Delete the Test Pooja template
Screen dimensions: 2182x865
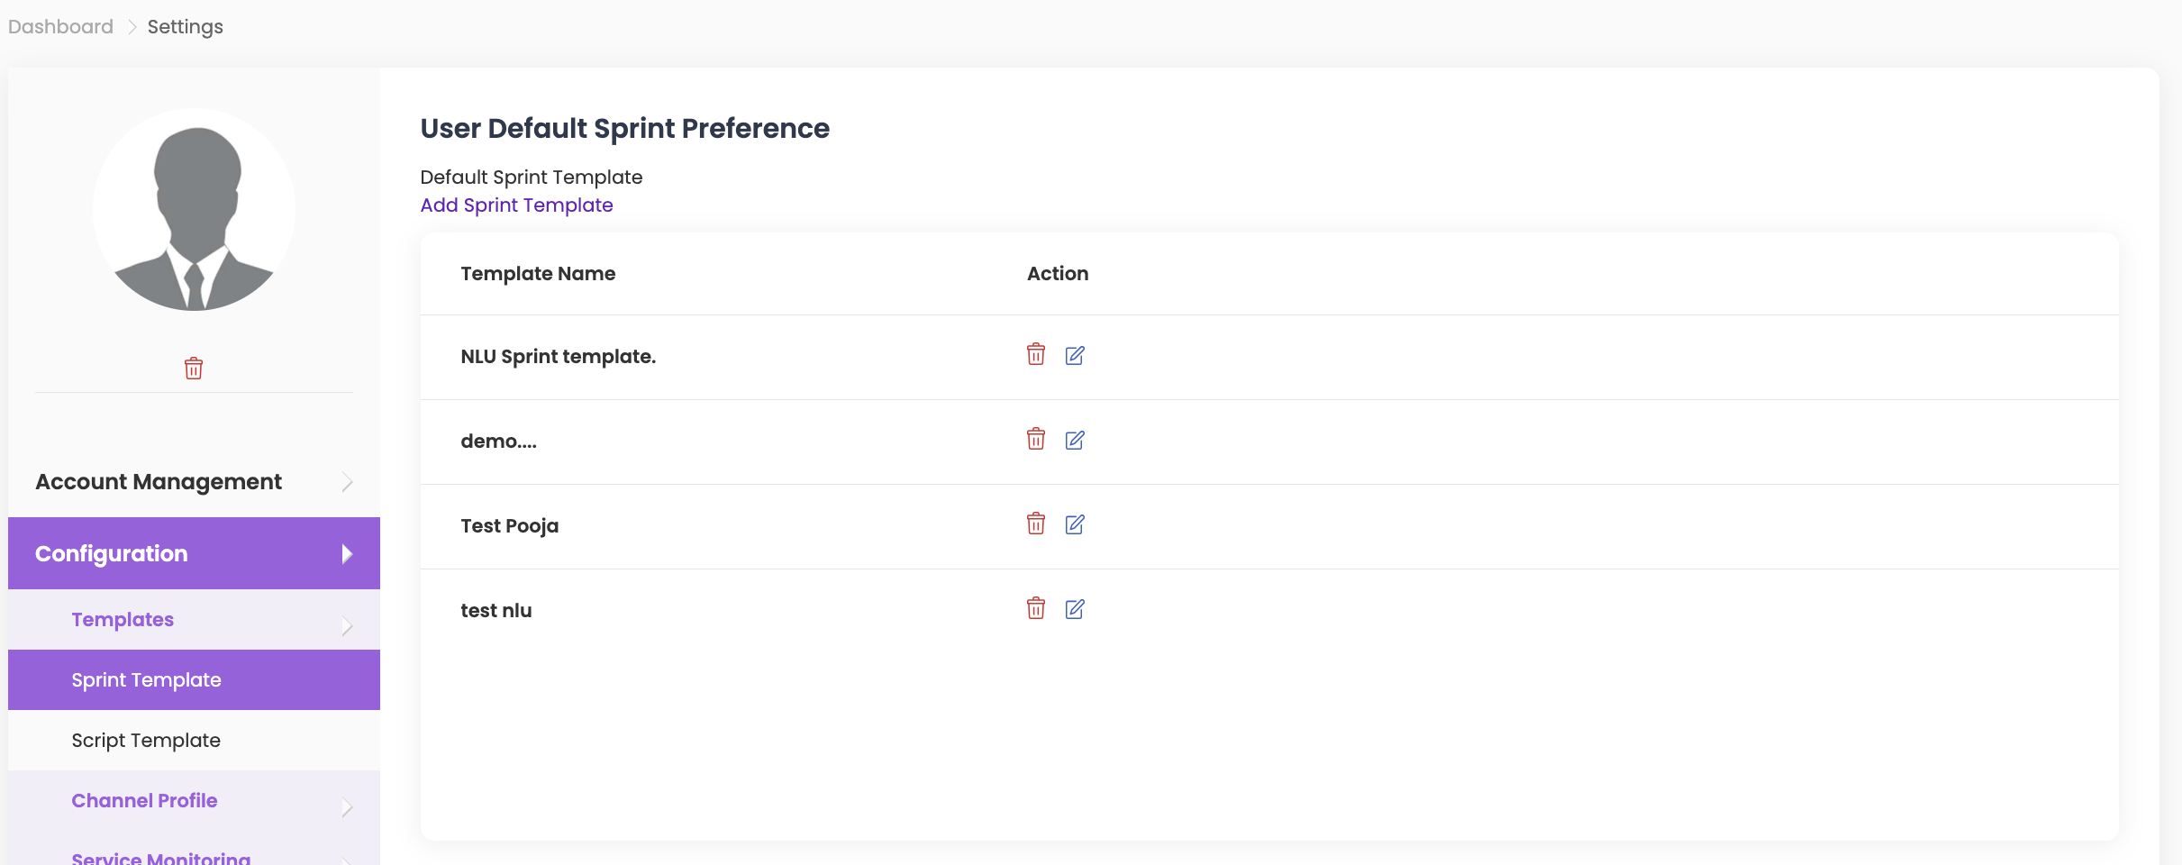[1035, 524]
